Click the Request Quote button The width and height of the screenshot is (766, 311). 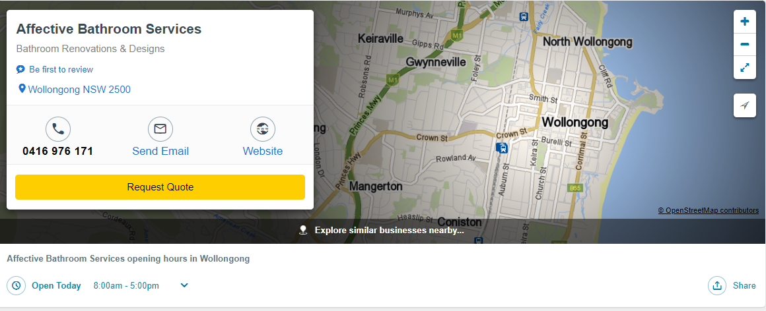(x=160, y=187)
